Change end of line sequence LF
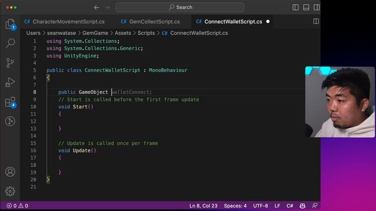This screenshot has width=376, height=211. pyautogui.click(x=277, y=206)
